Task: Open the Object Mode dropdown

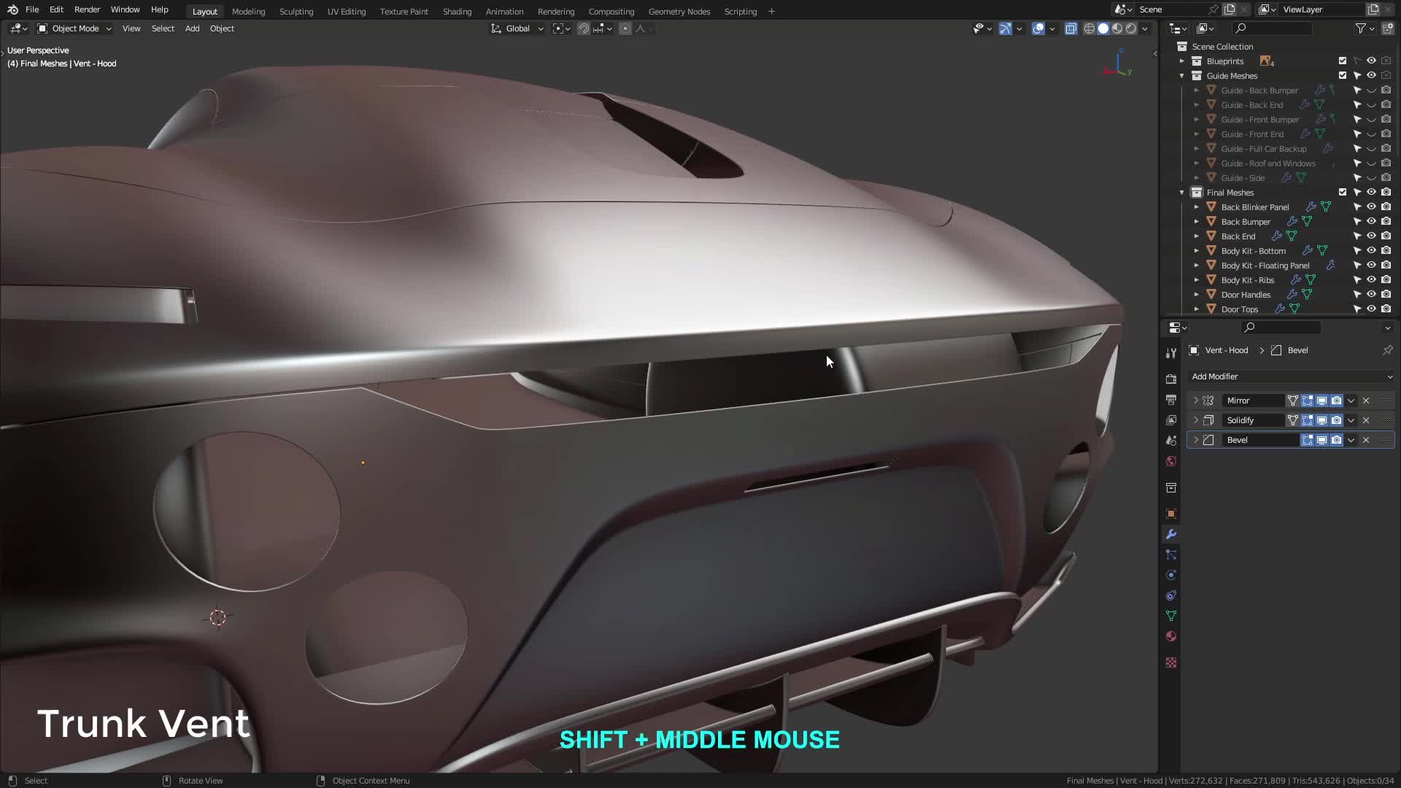Action: pyautogui.click(x=74, y=28)
